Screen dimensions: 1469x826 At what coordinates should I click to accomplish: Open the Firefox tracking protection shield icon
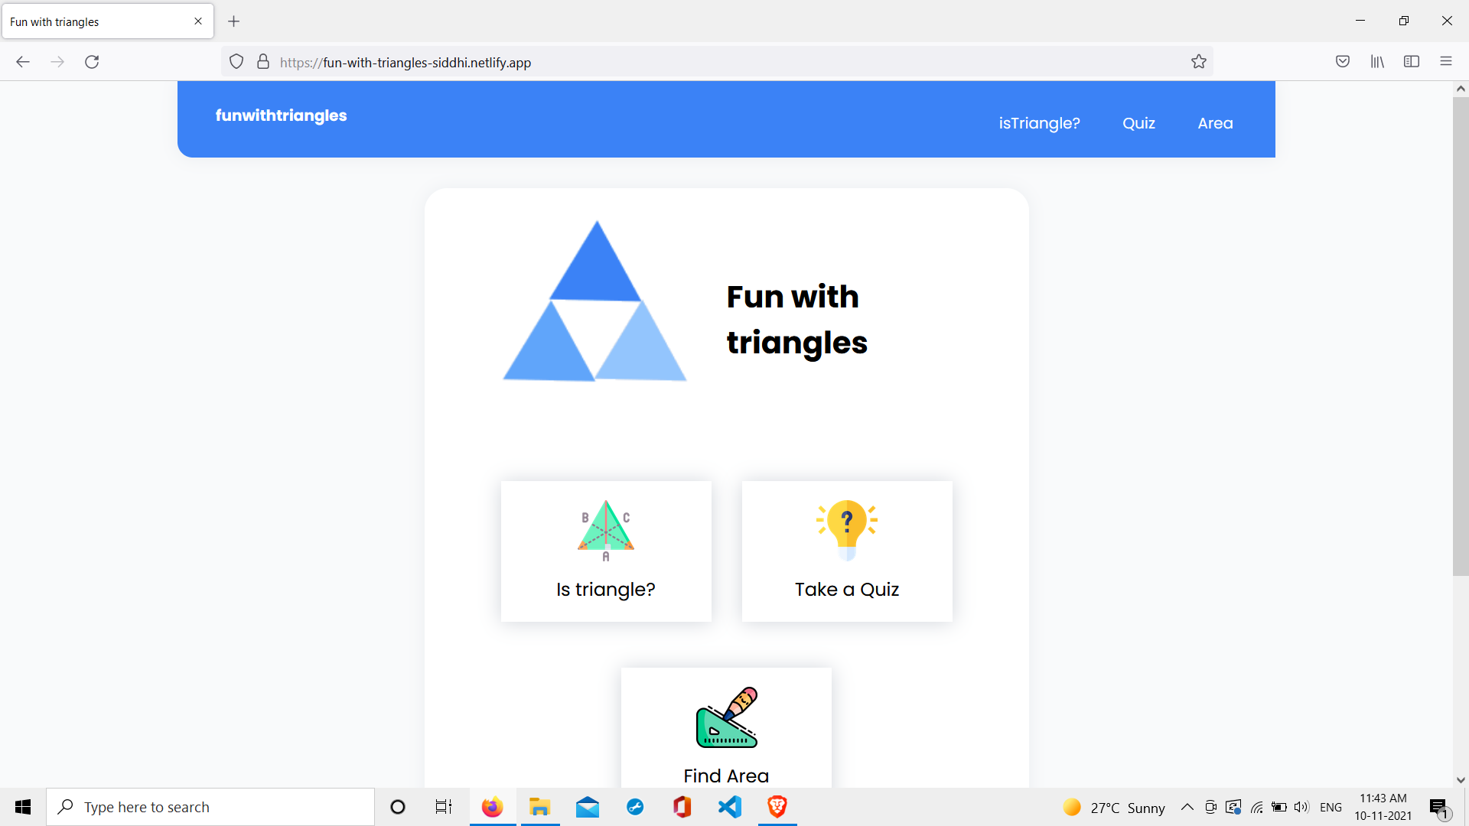coord(236,62)
